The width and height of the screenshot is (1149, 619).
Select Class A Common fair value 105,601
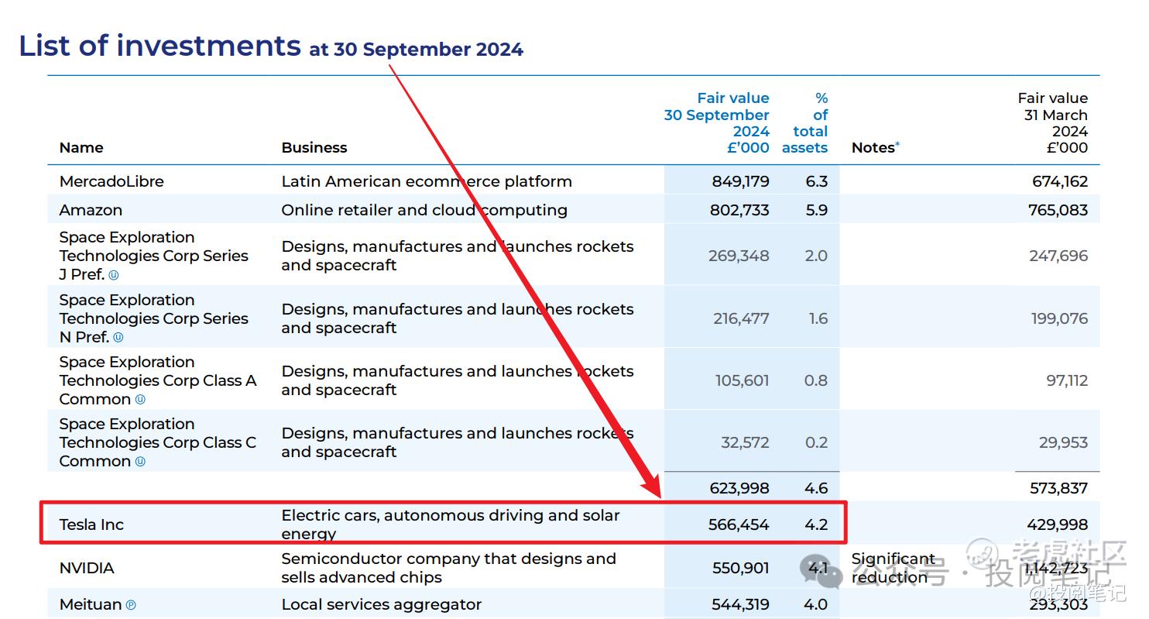point(742,380)
